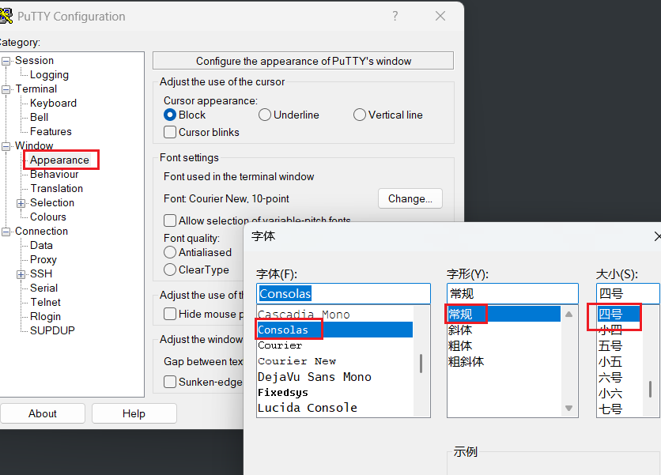Enable Cursor blinks checkbox
661x475 pixels.
tap(170, 132)
